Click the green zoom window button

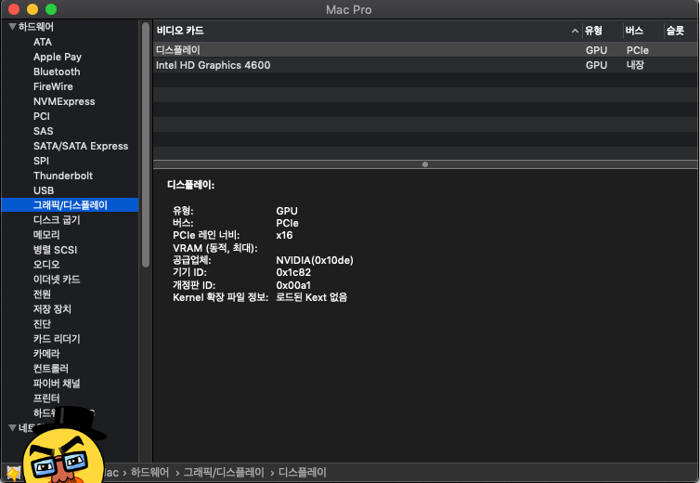pyautogui.click(x=51, y=9)
